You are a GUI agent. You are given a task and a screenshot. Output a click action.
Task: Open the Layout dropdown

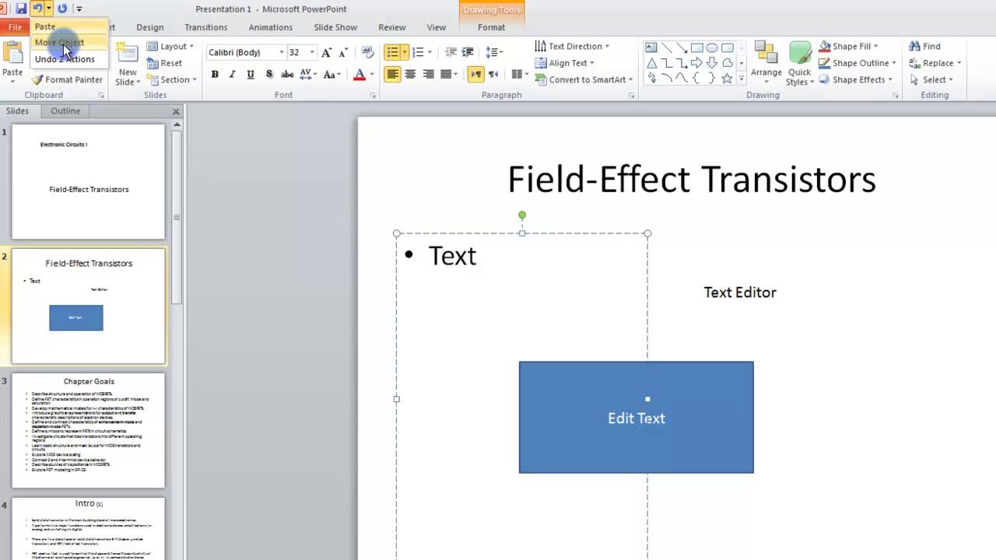click(170, 47)
